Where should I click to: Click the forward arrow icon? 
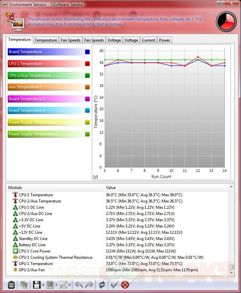pos(90,285)
